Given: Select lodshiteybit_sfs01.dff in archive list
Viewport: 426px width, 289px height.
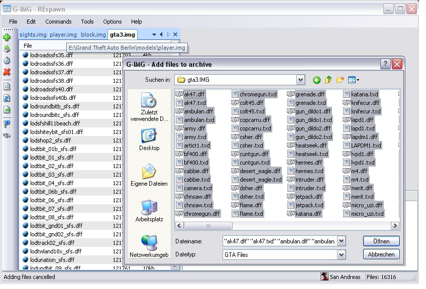Looking at the screenshot, I should pyautogui.click(x=56, y=132).
